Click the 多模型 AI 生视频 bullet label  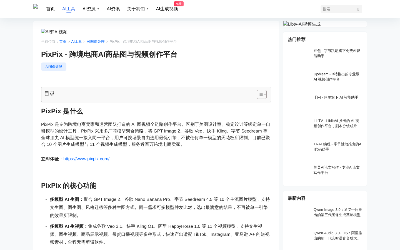click(x=69, y=226)
